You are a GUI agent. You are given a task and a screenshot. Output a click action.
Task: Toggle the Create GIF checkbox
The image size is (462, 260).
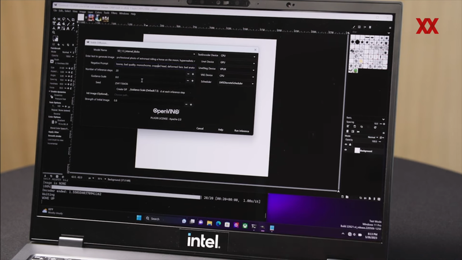pyautogui.click(x=121, y=90)
